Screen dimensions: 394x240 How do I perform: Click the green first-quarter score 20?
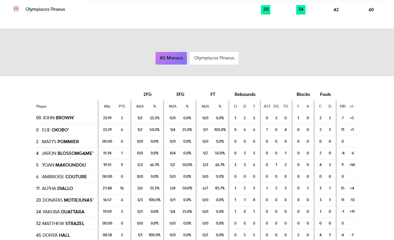[x=266, y=9]
